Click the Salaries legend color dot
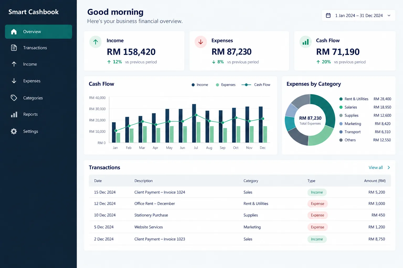Viewport: 403px width, 268px height. click(x=341, y=107)
